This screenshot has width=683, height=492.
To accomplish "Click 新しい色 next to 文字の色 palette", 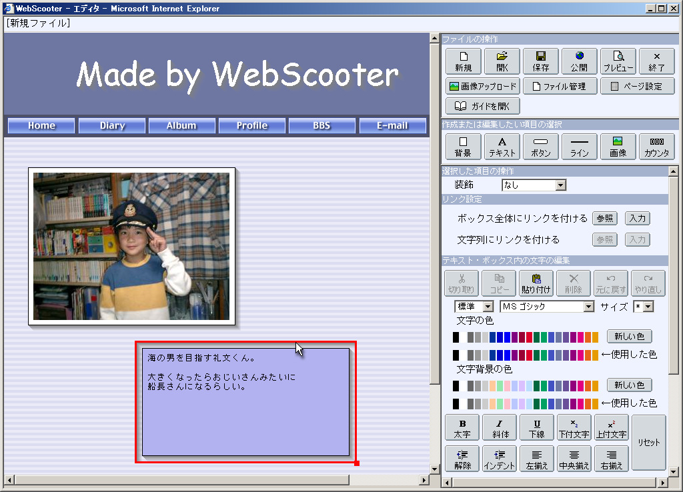I will coord(630,336).
